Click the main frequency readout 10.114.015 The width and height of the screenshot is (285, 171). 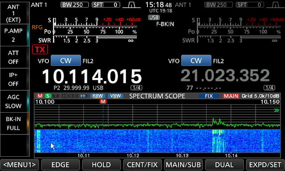pyautogui.click(x=92, y=76)
